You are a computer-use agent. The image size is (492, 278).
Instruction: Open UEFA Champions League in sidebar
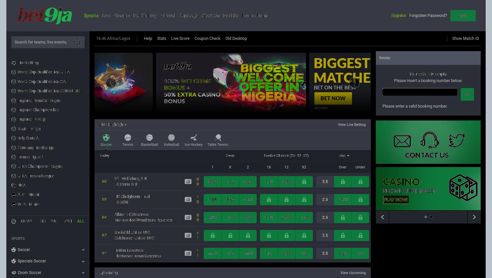pyautogui.click(x=40, y=166)
